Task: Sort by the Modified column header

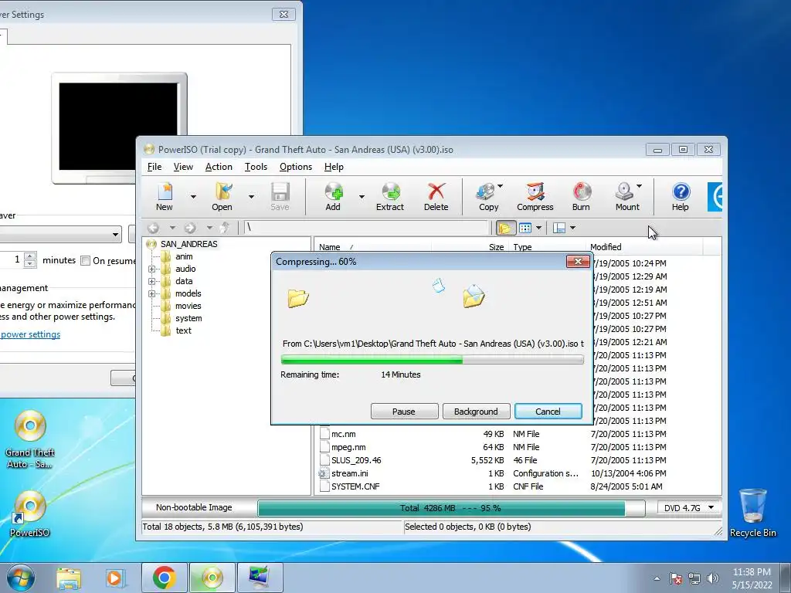Action: [645, 247]
